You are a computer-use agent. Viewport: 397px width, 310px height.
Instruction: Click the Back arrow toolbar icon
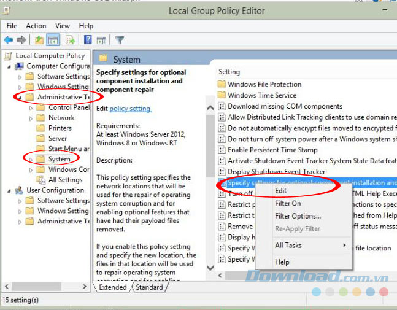[x=9, y=40]
